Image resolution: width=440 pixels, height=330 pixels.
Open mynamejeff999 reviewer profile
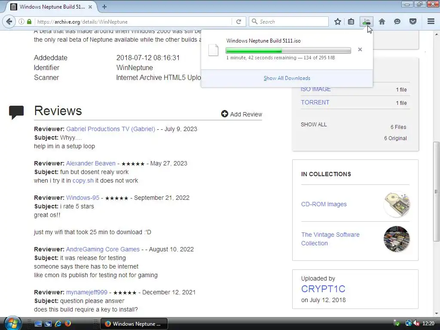pos(87,292)
